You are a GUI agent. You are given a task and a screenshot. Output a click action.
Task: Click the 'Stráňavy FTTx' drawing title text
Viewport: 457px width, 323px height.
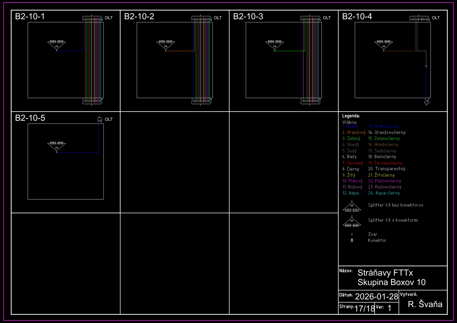(x=385, y=273)
